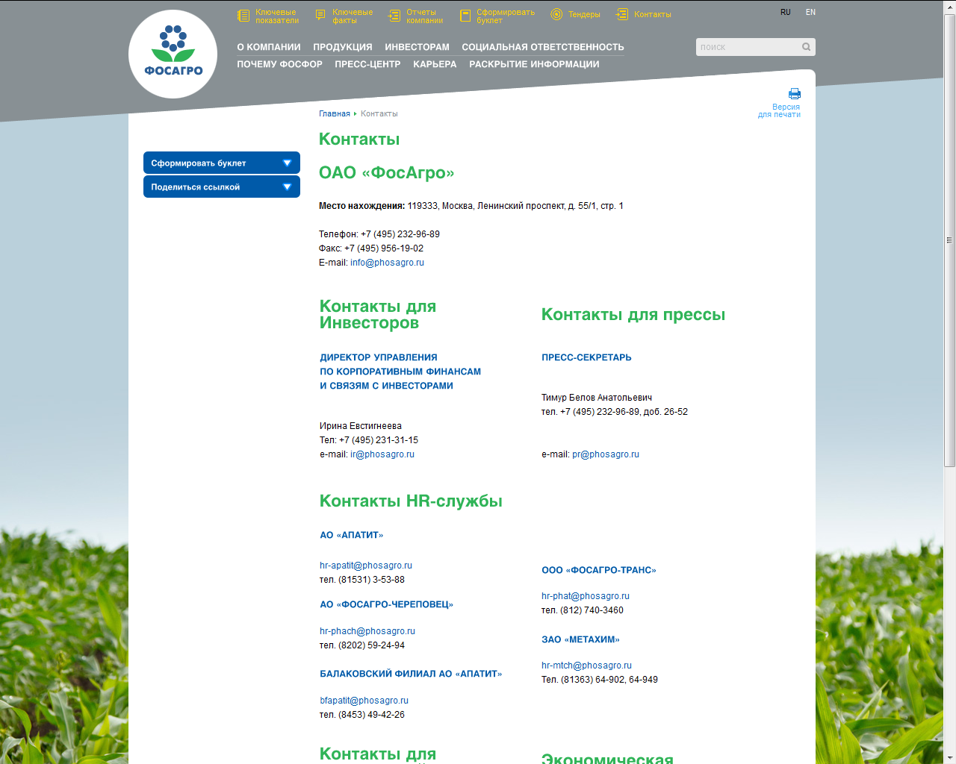Click the page vertical scrollbar thumb
Viewport: 956px width, 764px height.
[949, 240]
